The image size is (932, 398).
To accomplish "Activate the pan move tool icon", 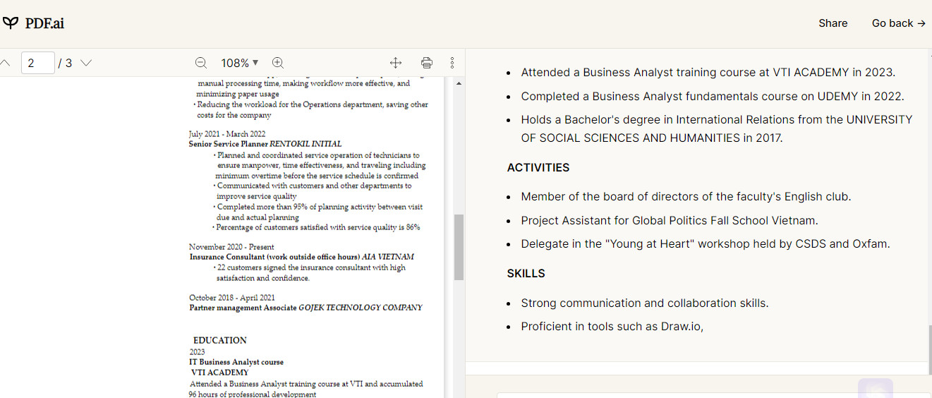I will pos(396,63).
